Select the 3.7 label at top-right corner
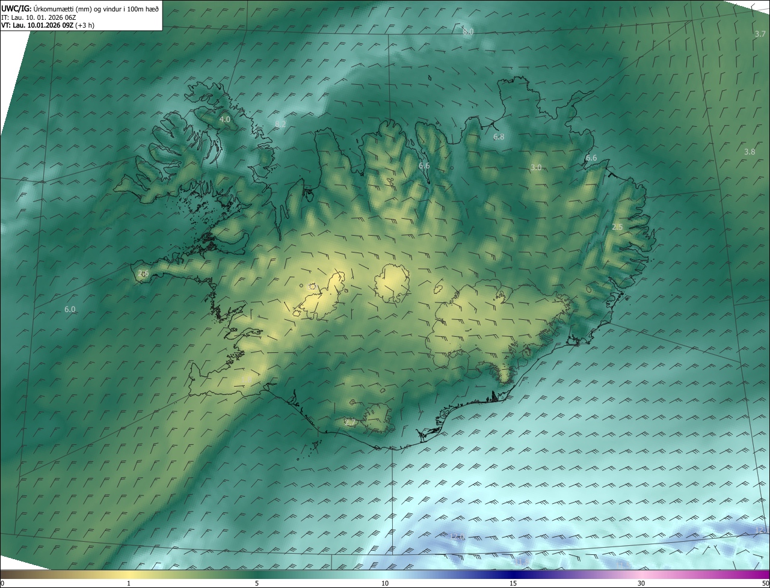 click(x=760, y=34)
